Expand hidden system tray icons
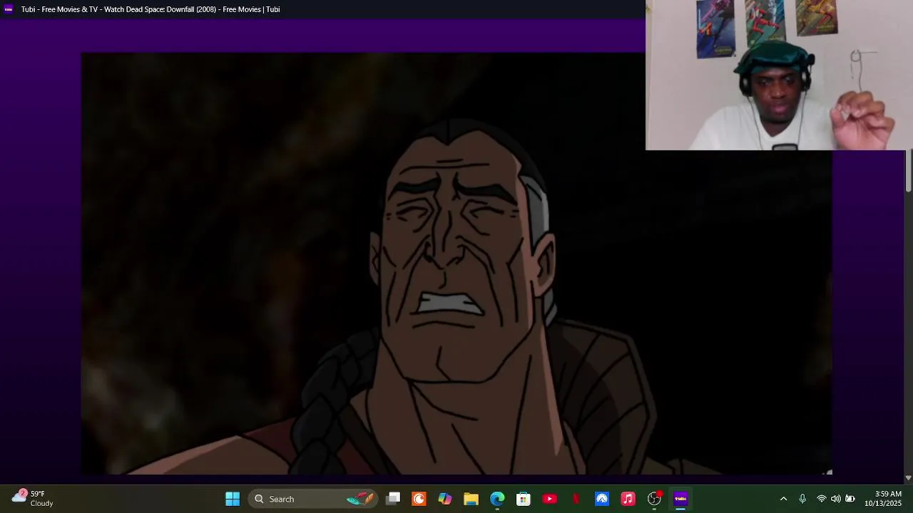Image resolution: width=913 pixels, height=513 pixels. point(783,499)
